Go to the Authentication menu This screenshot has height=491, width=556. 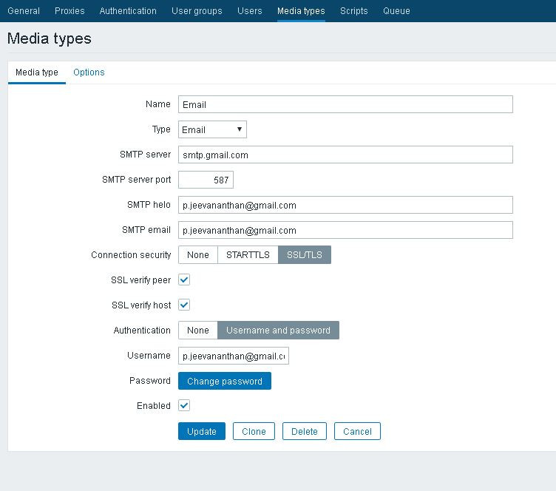[x=128, y=11]
